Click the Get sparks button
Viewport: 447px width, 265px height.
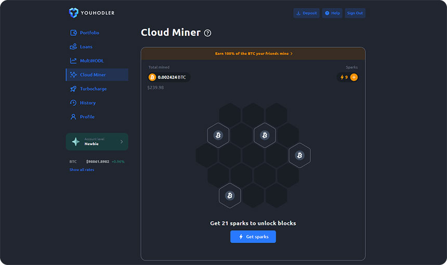pyautogui.click(x=253, y=236)
